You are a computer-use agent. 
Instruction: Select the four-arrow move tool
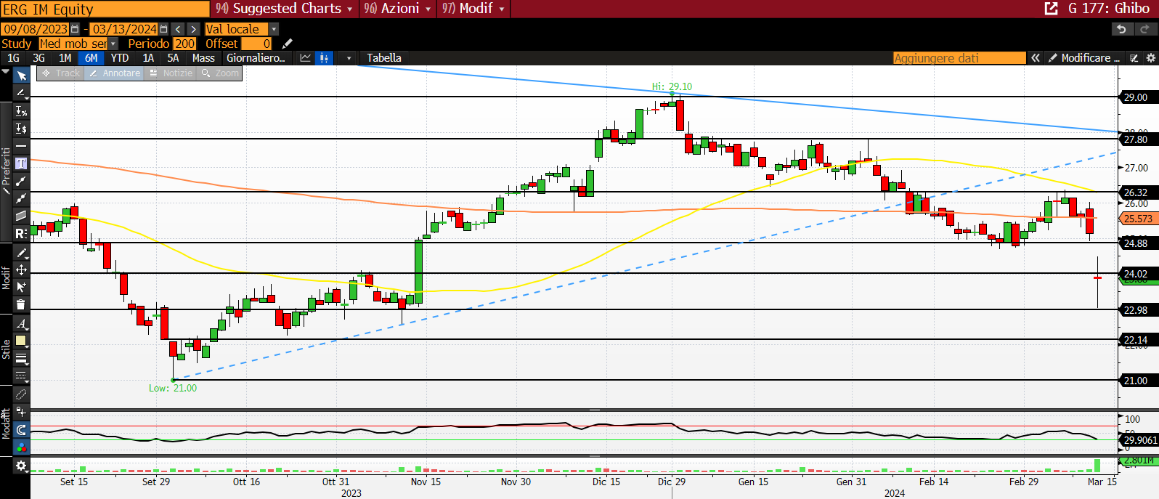(21, 269)
